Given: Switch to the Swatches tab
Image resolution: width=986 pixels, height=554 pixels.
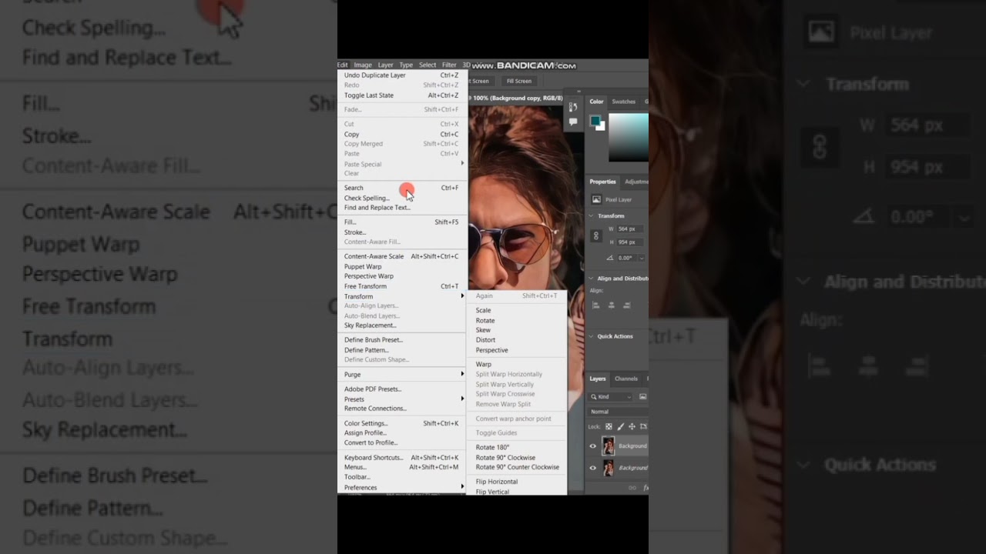Looking at the screenshot, I should [624, 102].
